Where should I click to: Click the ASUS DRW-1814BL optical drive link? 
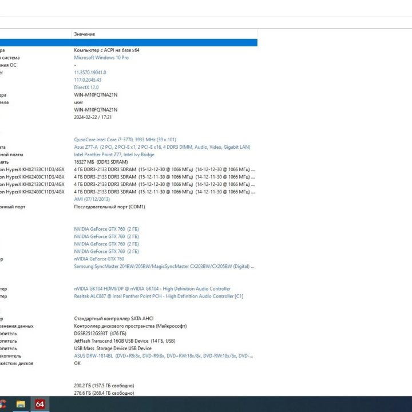(164, 355)
